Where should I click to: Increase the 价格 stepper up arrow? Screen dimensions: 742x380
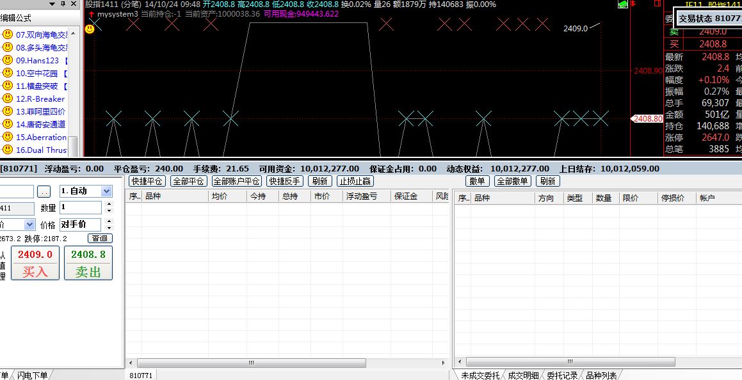pyautogui.click(x=109, y=221)
